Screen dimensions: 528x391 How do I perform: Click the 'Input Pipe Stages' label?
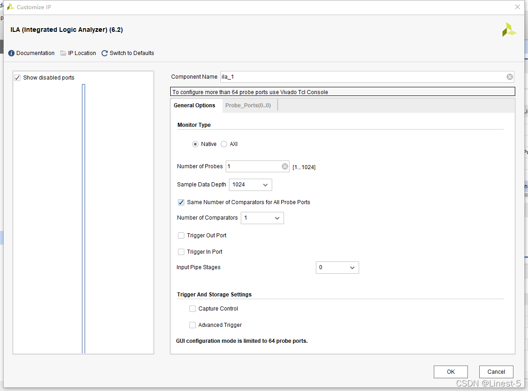pyautogui.click(x=198, y=267)
